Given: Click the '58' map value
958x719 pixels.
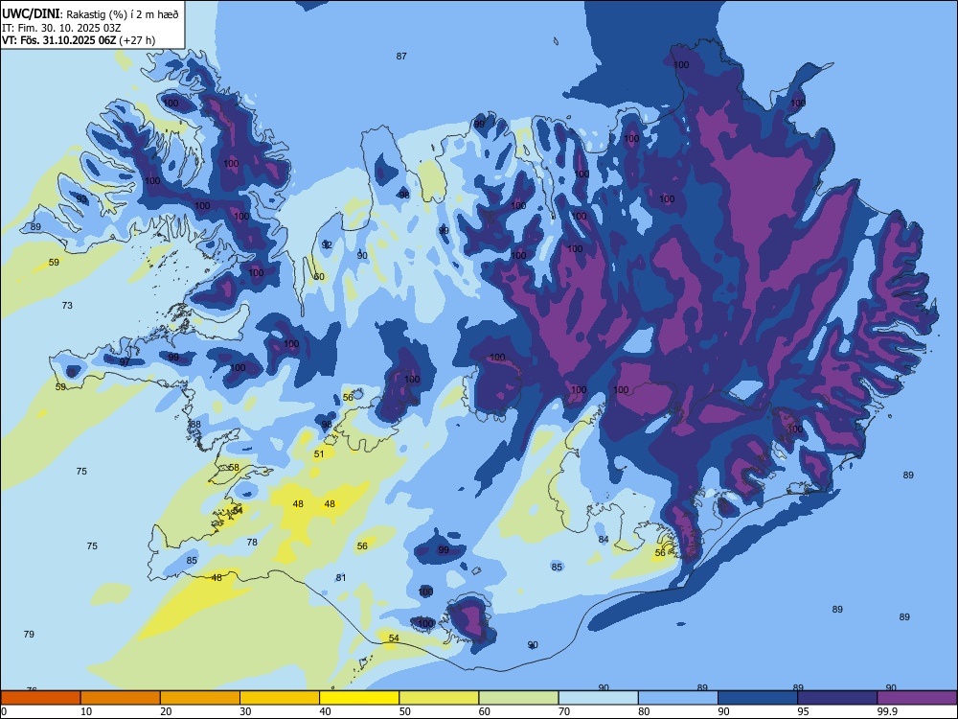Looking at the screenshot, I should [x=234, y=467].
